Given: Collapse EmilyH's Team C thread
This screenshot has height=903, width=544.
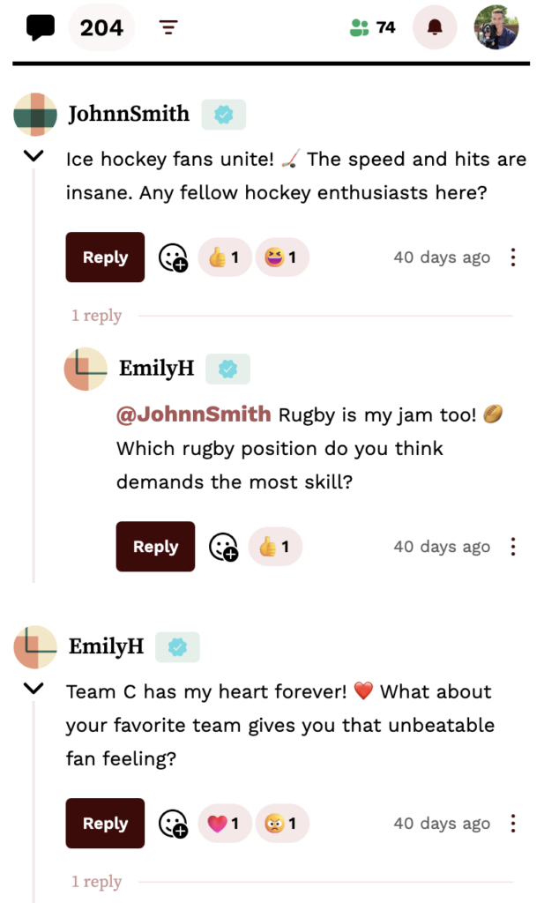Looking at the screenshot, I should [x=34, y=689].
